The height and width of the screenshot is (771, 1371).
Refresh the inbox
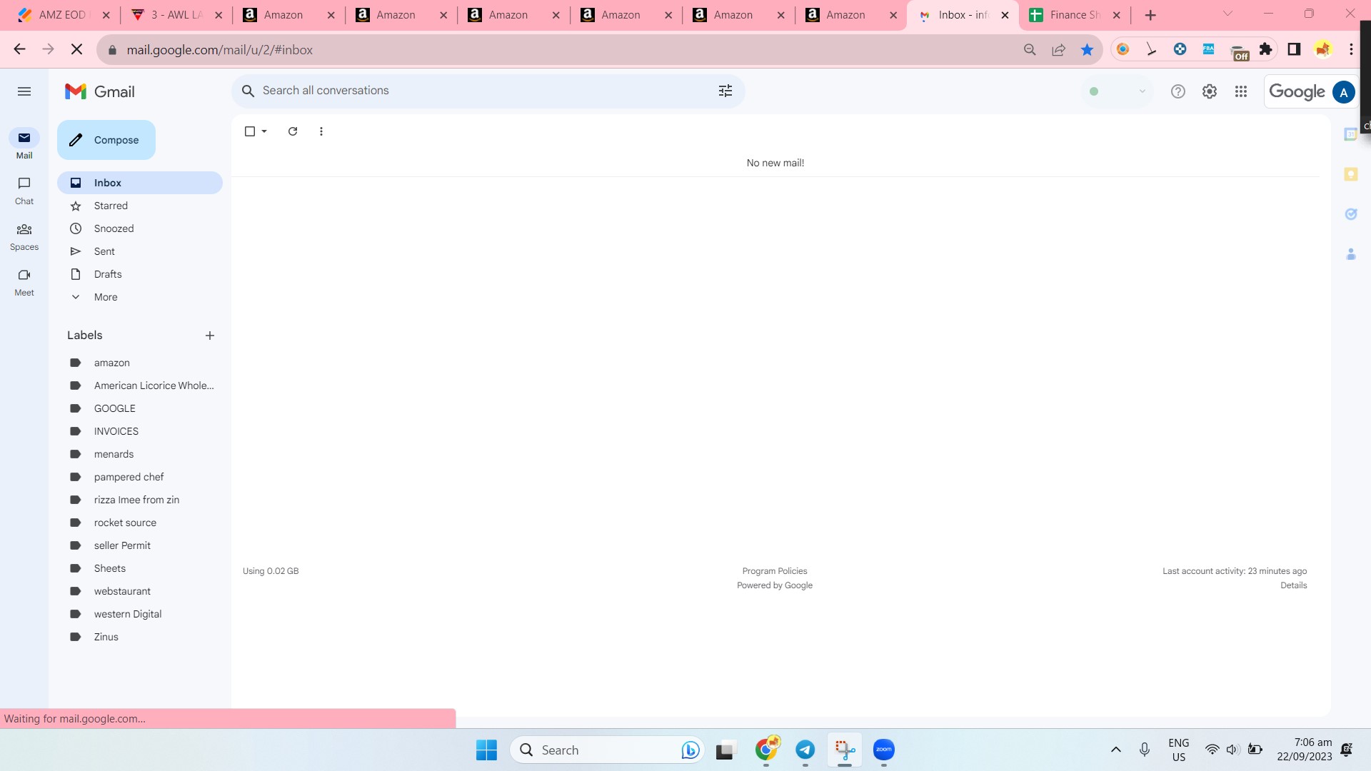coord(293,131)
